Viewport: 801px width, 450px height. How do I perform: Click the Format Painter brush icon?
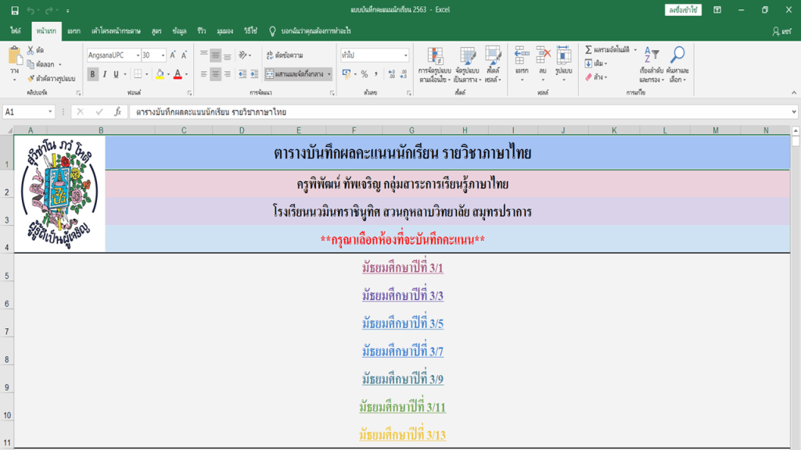[31, 78]
